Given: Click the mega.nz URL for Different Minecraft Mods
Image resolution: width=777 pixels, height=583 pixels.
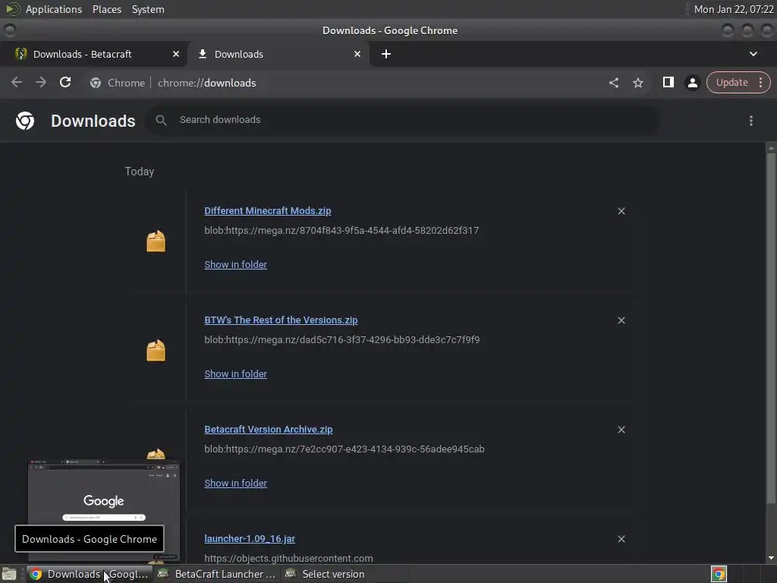Looking at the screenshot, I should coord(341,231).
